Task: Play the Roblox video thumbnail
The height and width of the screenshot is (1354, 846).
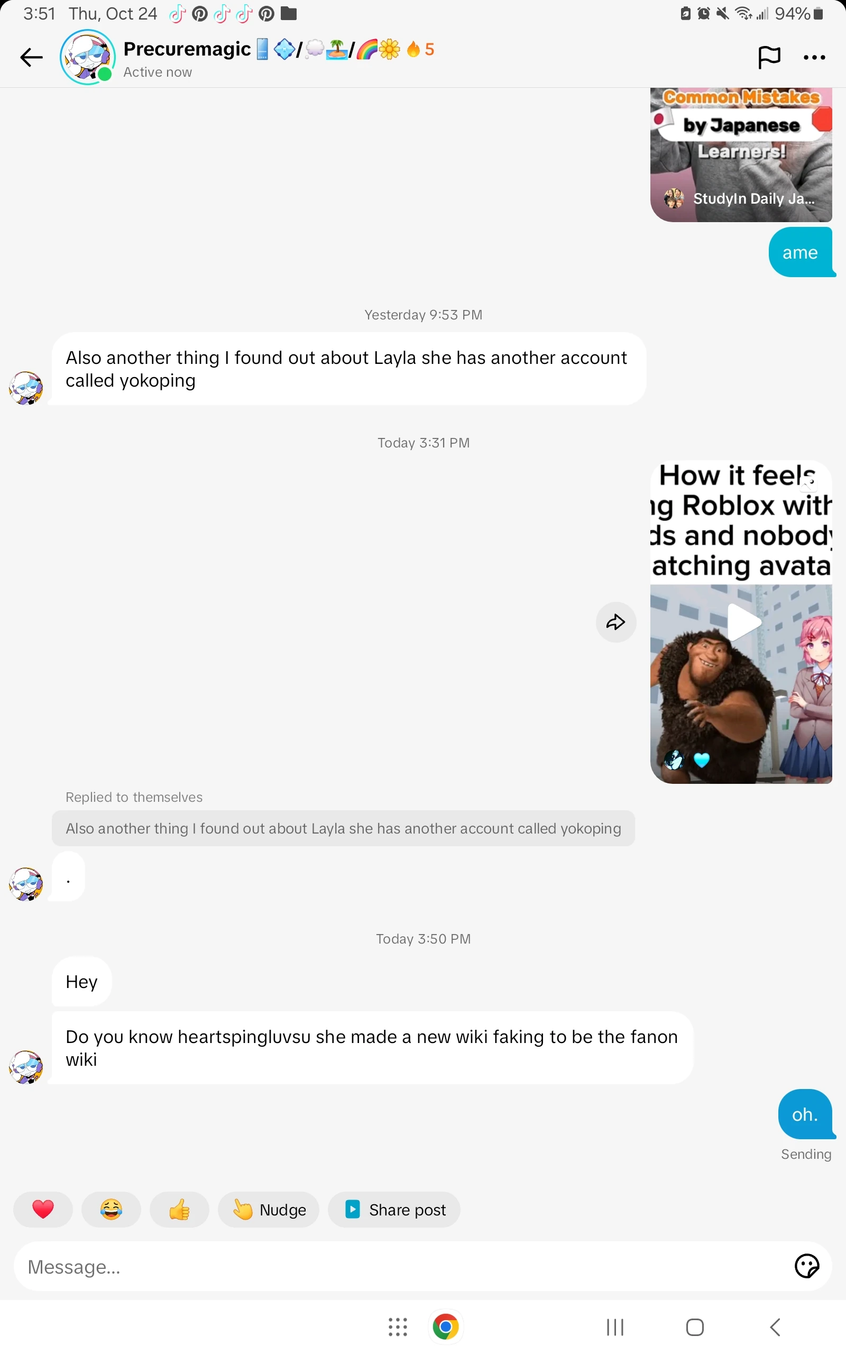Action: coord(741,622)
